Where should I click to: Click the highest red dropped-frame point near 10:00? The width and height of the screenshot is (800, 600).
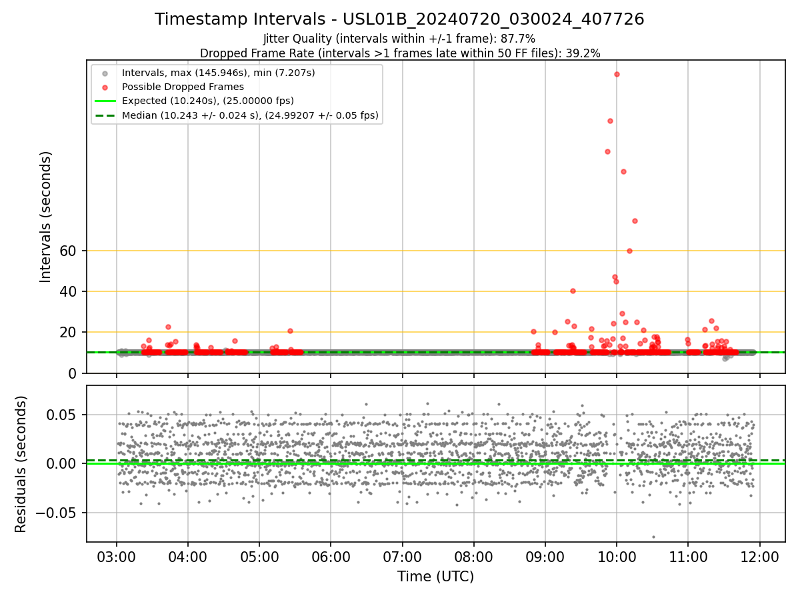tap(617, 74)
